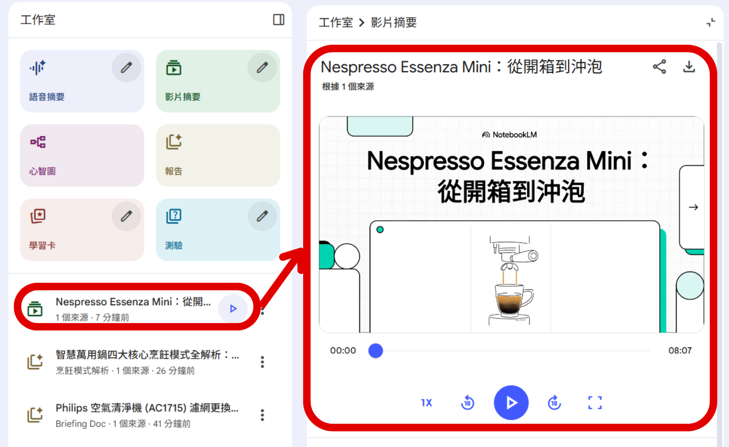The image size is (729, 447).
Task: Open options menu for 智慧萬用鍋 report
Action: pos(262,362)
